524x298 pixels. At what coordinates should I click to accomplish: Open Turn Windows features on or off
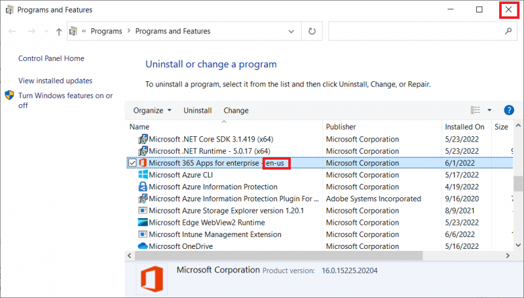click(x=65, y=100)
